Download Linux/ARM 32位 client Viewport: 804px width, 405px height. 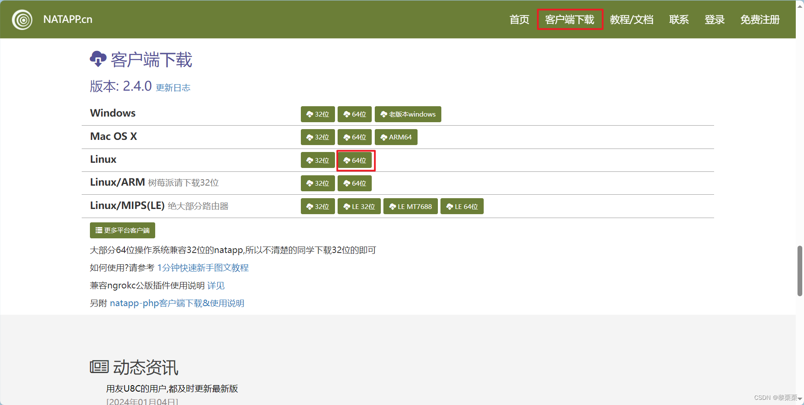coord(318,184)
